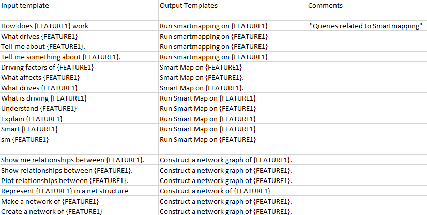Click network graph output beside 'Create a network of'
Screen dimensions: 427x215
(233, 211)
